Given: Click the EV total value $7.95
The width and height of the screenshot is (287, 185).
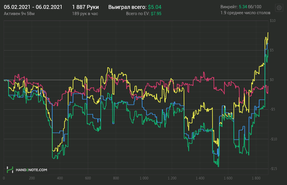Looking at the screenshot, I should tap(156, 13).
